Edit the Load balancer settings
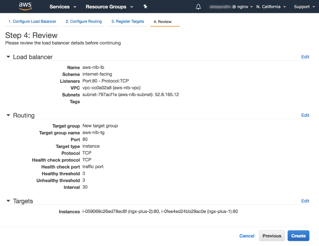This screenshot has height=246, width=319. pyautogui.click(x=305, y=57)
